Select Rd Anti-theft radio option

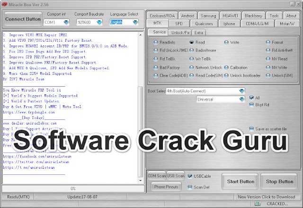268,50
